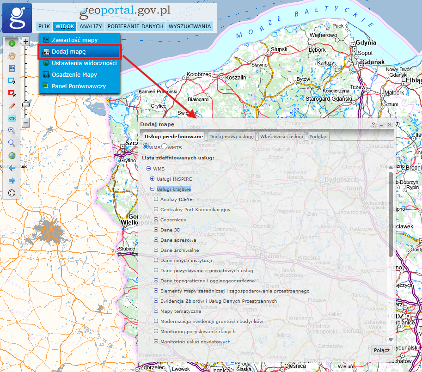The width and height of the screenshot is (422, 372).
Task: Choose Panel Porównawczy from the menu
Action: (x=79, y=86)
